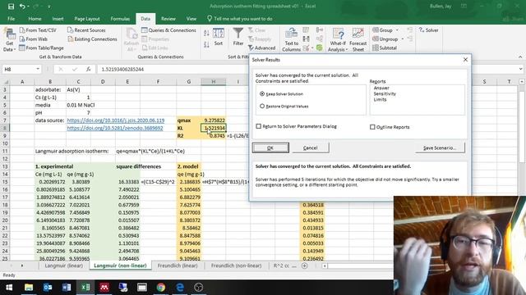
Task: Open the zenodo.3689692 doi link
Action: (115, 128)
